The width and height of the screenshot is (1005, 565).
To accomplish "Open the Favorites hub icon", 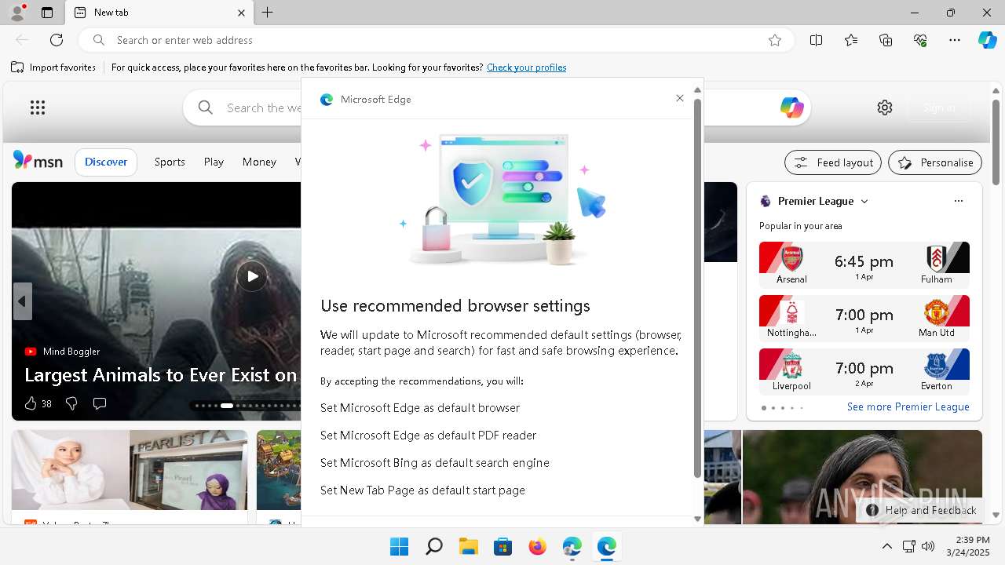I will [851, 40].
